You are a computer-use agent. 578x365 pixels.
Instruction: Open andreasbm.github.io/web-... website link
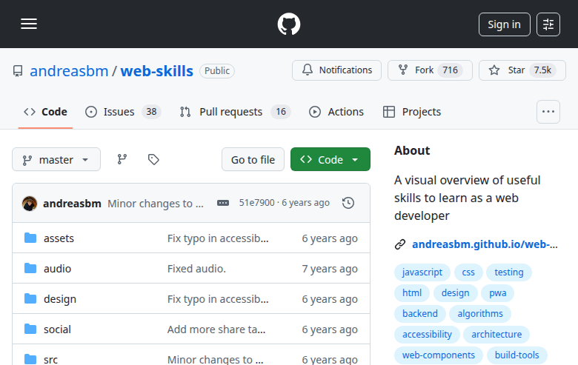point(485,244)
